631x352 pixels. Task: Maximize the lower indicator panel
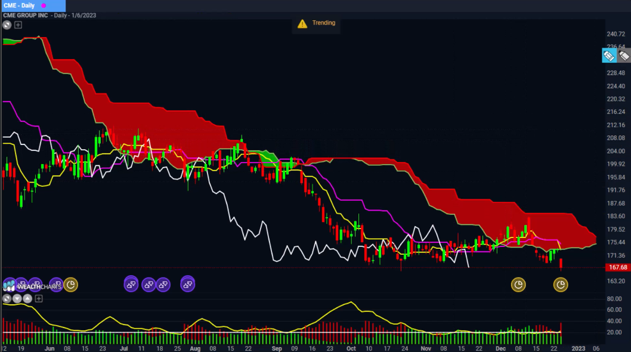click(7, 298)
